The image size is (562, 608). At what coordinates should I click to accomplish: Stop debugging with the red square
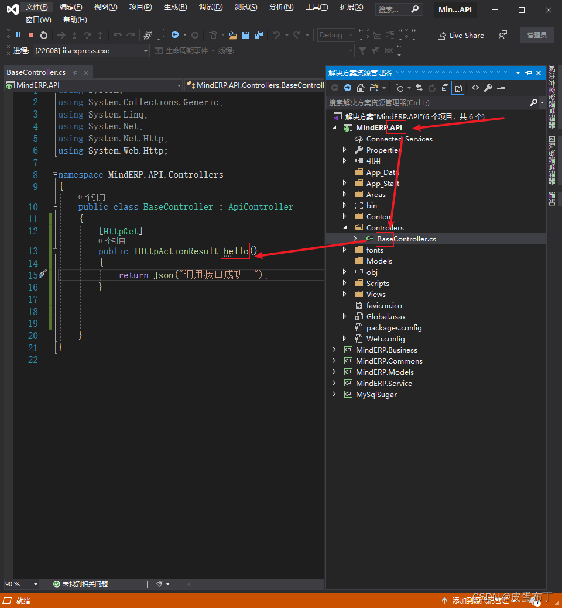pyautogui.click(x=31, y=35)
